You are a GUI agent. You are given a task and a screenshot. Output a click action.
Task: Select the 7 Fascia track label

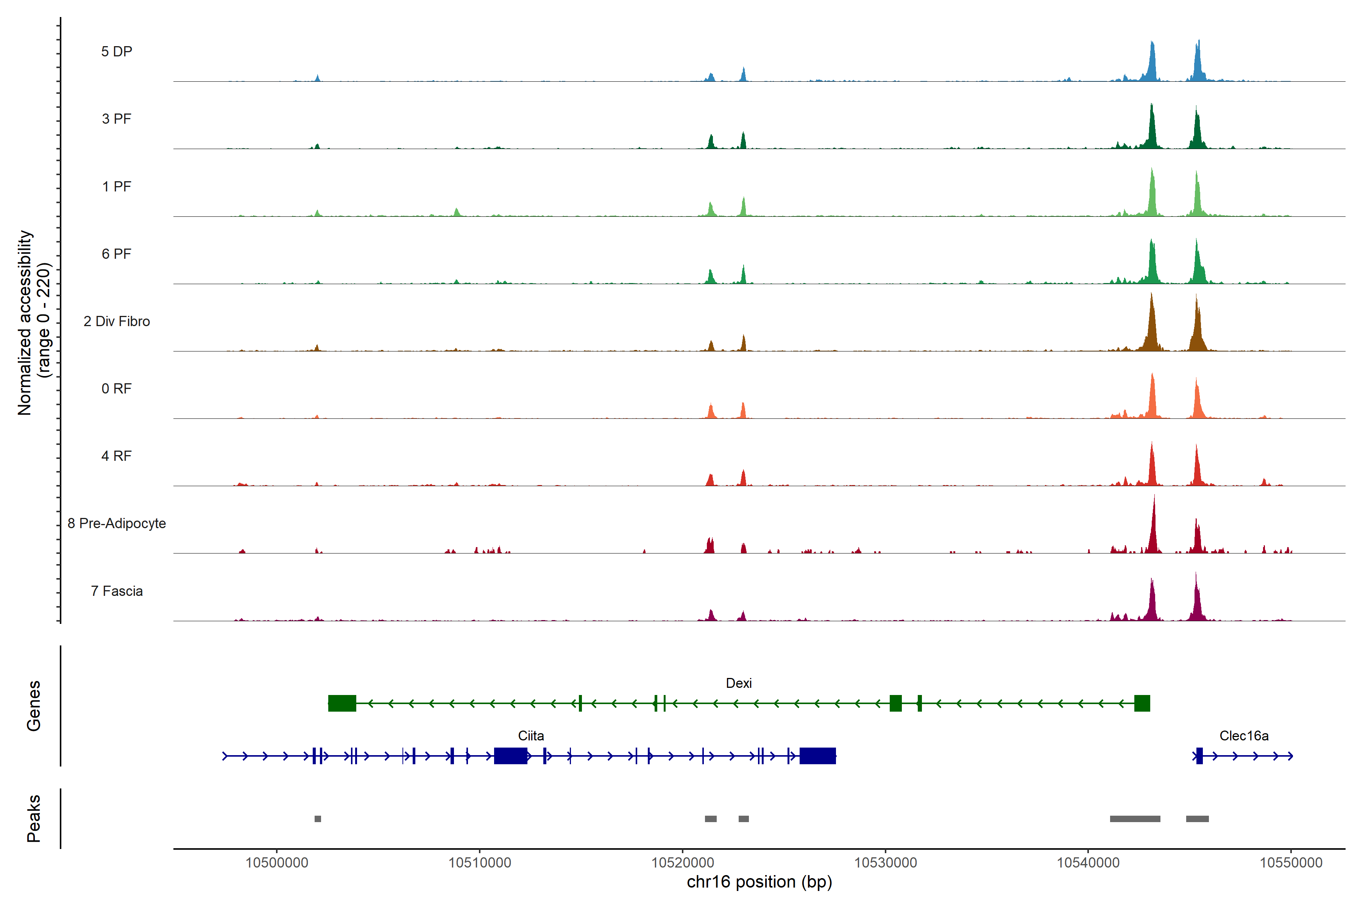tap(117, 591)
